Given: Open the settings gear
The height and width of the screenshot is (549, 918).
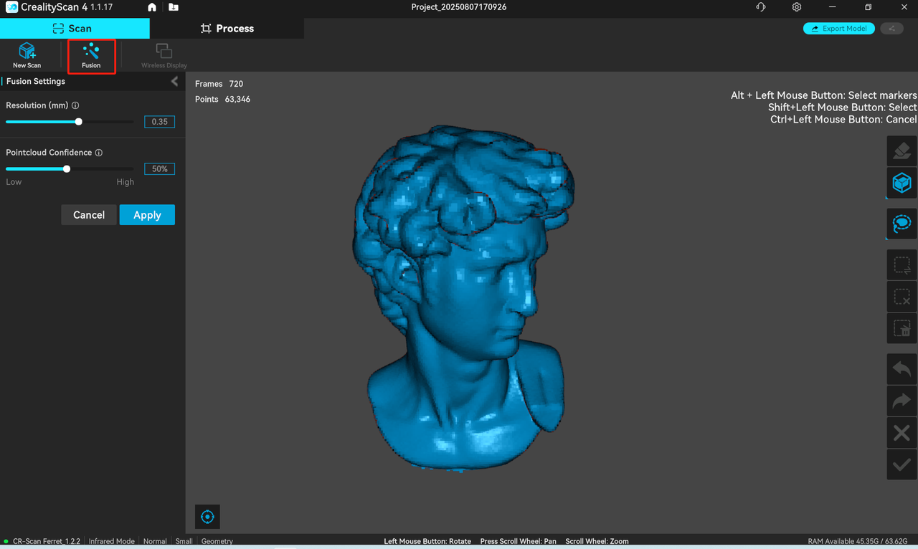Looking at the screenshot, I should 797,7.
